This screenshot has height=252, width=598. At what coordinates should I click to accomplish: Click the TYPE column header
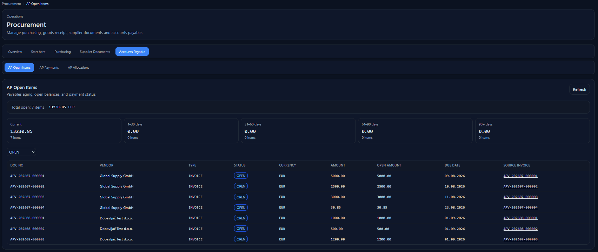coord(192,165)
